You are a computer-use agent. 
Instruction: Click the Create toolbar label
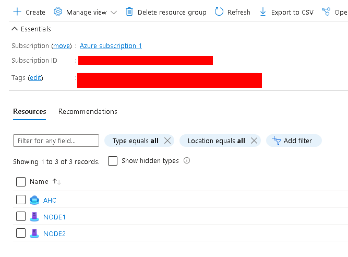click(35, 12)
